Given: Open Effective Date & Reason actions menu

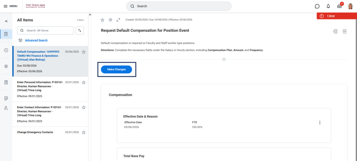Looking at the screenshot, I should (x=320, y=123).
